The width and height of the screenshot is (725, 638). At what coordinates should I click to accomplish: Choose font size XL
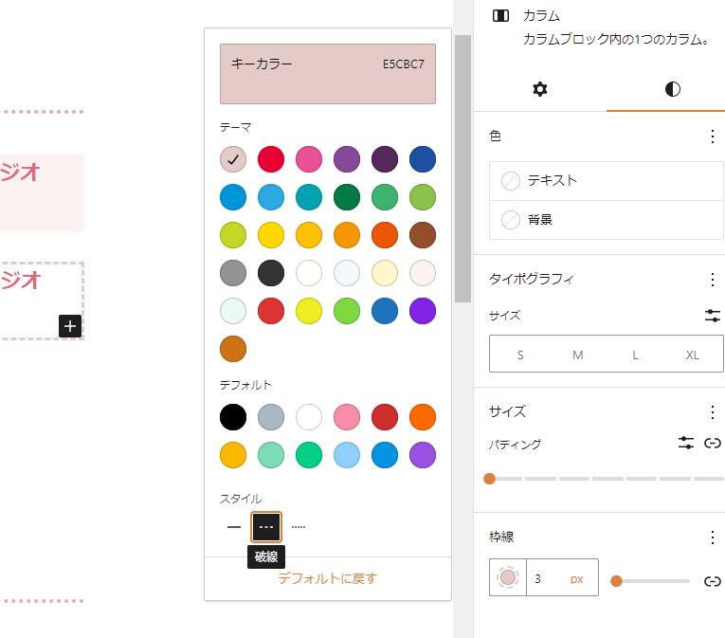pos(692,355)
